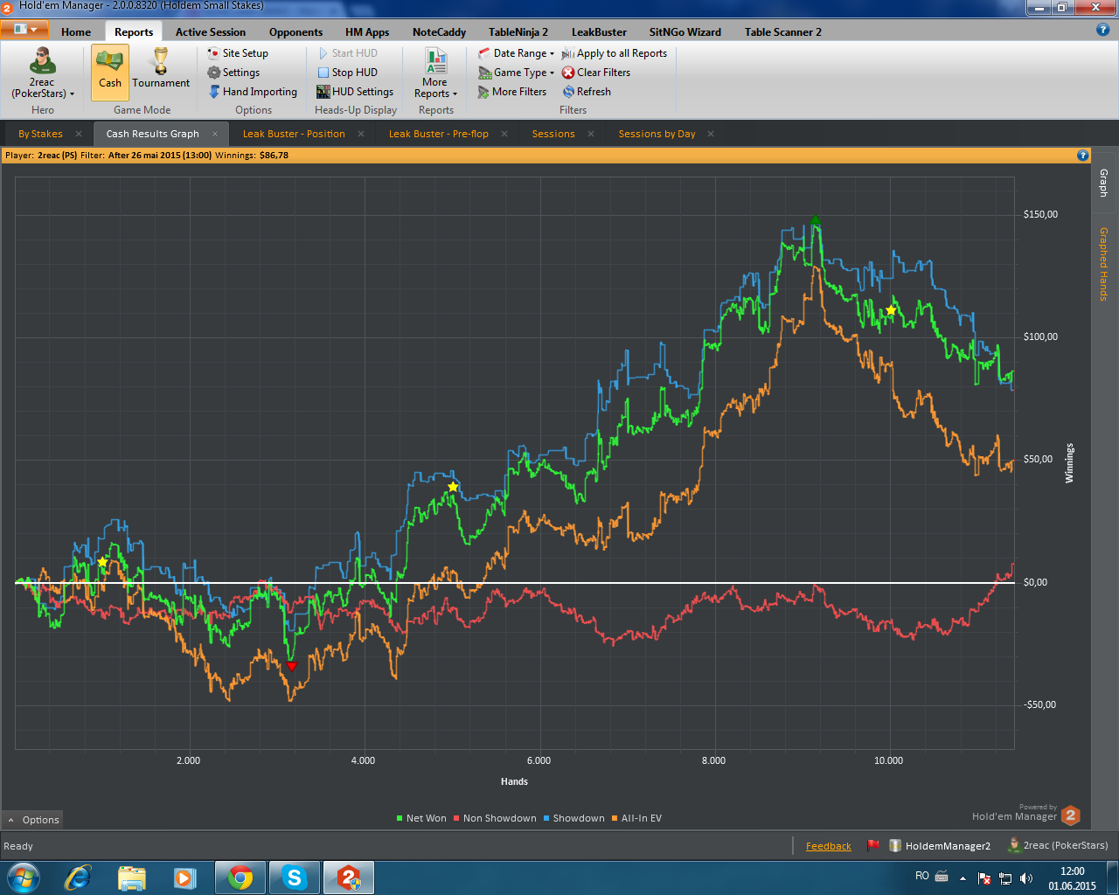Switch to Leak Buster - Pre-flop tab
The width and height of the screenshot is (1119, 895).
(439, 134)
